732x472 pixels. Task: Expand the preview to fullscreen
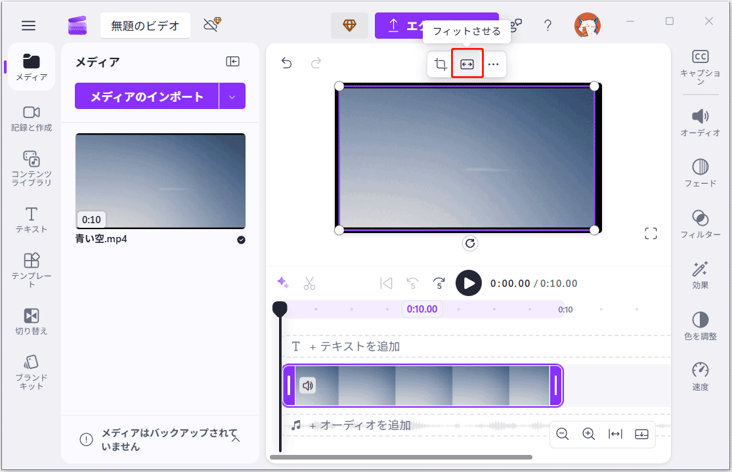[651, 232]
